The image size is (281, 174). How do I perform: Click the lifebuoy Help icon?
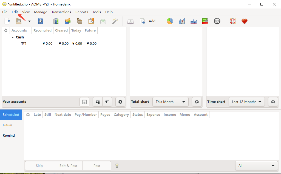coord(232,21)
